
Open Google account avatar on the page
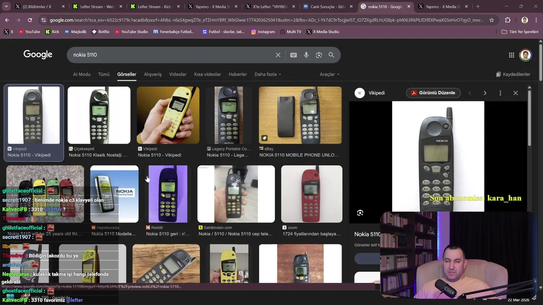(x=525, y=55)
